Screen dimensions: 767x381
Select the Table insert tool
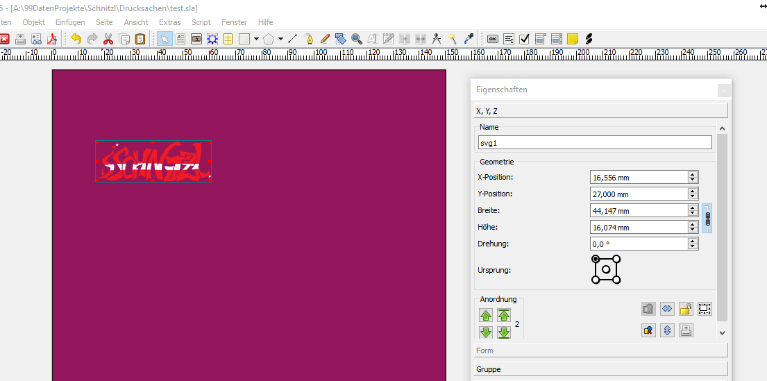coord(228,39)
